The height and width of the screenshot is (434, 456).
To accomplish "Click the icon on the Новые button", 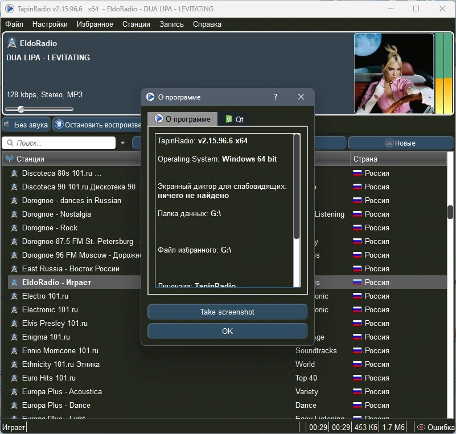I will click(x=389, y=143).
